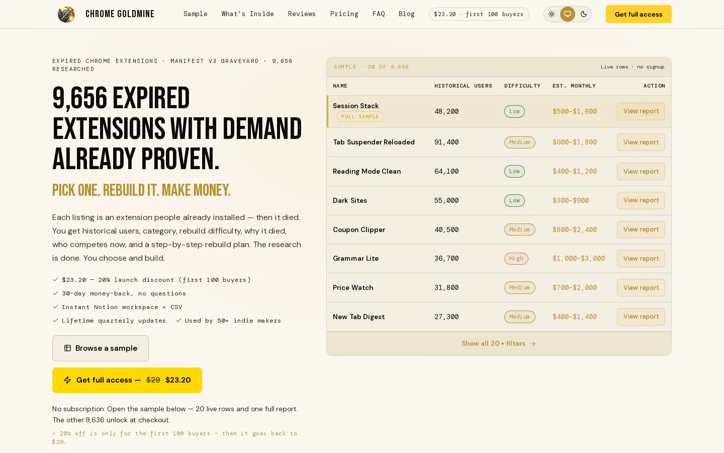Click Show all 20+ filters link
This screenshot has width=724, height=453.
pyautogui.click(x=499, y=344)
